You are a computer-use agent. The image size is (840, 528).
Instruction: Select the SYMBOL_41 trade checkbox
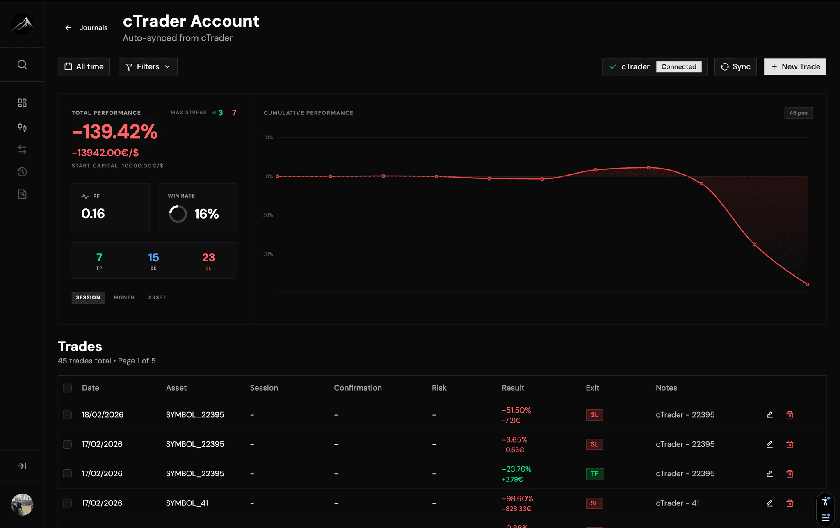(x=67, y=503)
